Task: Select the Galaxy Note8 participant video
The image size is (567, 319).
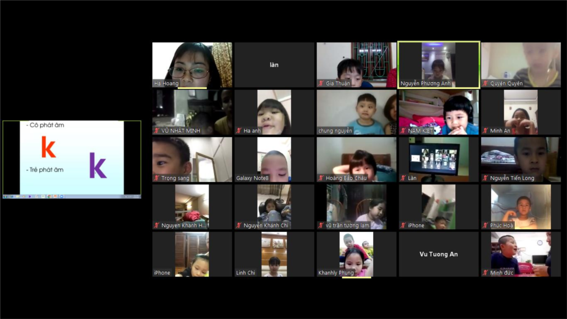Action: click(x=274, y=158)
